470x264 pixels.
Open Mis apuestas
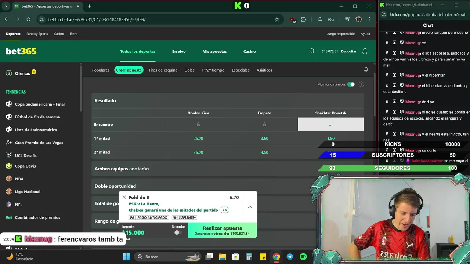point(214,51)
